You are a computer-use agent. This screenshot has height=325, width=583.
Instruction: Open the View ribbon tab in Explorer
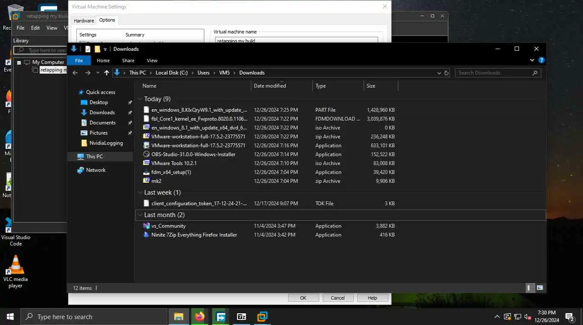(152, 61)
